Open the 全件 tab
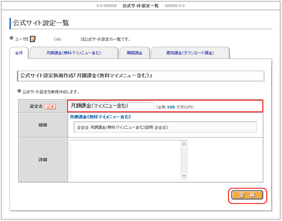Screen dimensions: 282x221 click(x=19, y=53)
